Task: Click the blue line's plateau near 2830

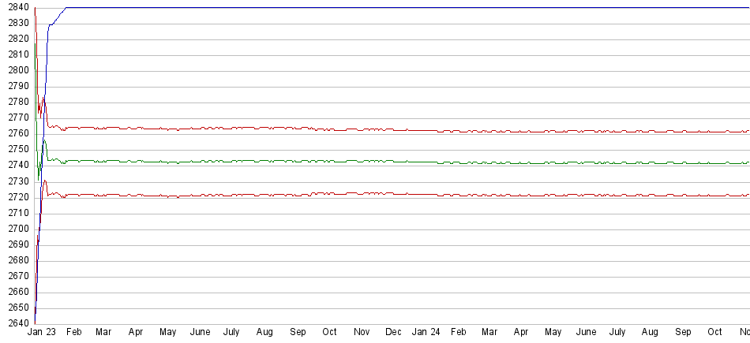Action: (x=51, y=24)
